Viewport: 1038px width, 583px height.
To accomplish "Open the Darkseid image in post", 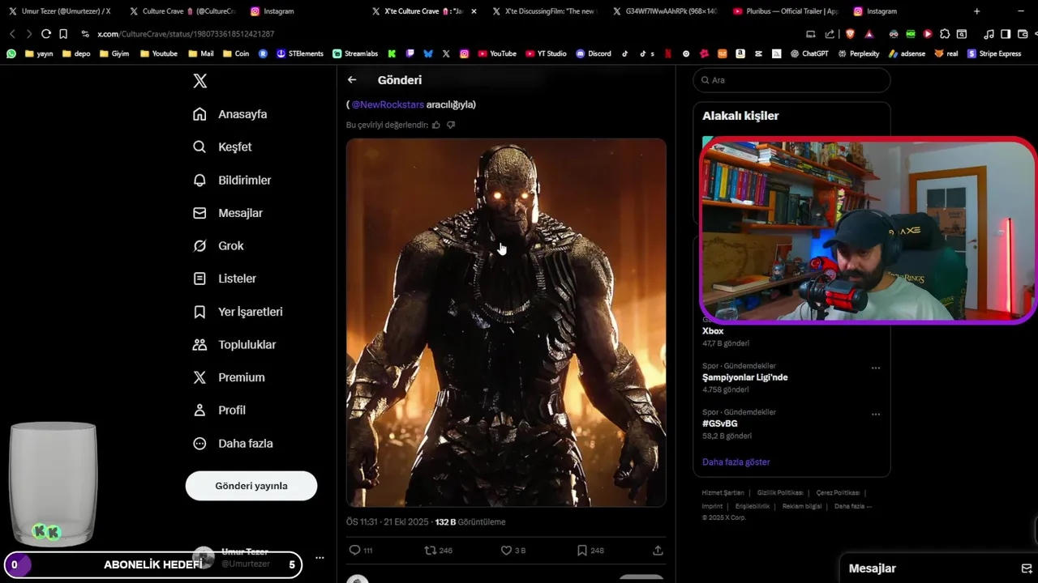I will tap(506, 322).
